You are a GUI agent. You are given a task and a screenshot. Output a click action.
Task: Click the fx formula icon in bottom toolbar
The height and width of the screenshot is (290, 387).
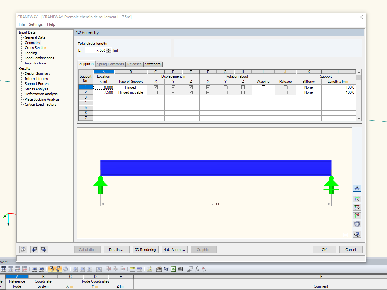coord(197,269)
